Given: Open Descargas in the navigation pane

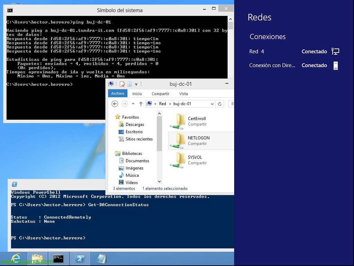Looking at the screenshot, I should pos(135,125).
